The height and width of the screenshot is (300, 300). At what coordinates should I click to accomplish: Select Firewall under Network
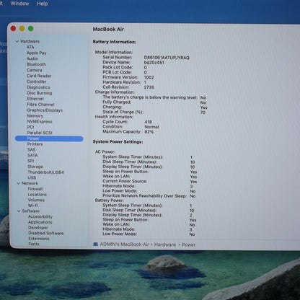[x=35, y=189]
